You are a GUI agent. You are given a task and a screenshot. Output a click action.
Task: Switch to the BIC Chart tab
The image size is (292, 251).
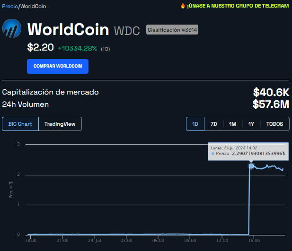click(x=20, y=124)
